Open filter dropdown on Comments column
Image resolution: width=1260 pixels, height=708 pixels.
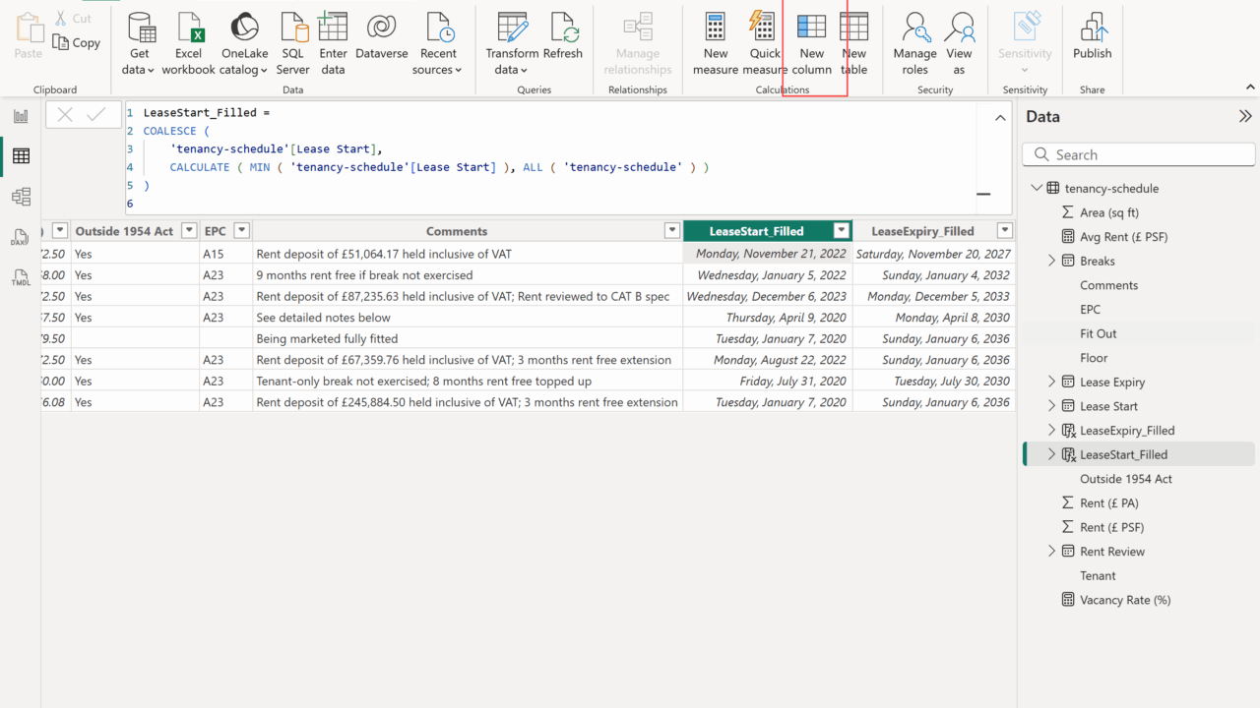672,231
